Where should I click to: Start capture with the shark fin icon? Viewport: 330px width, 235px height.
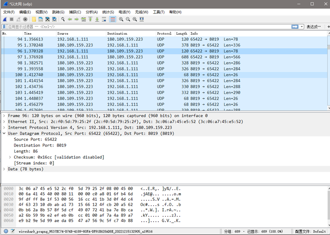pyautogui.click(x=4, y=20)
